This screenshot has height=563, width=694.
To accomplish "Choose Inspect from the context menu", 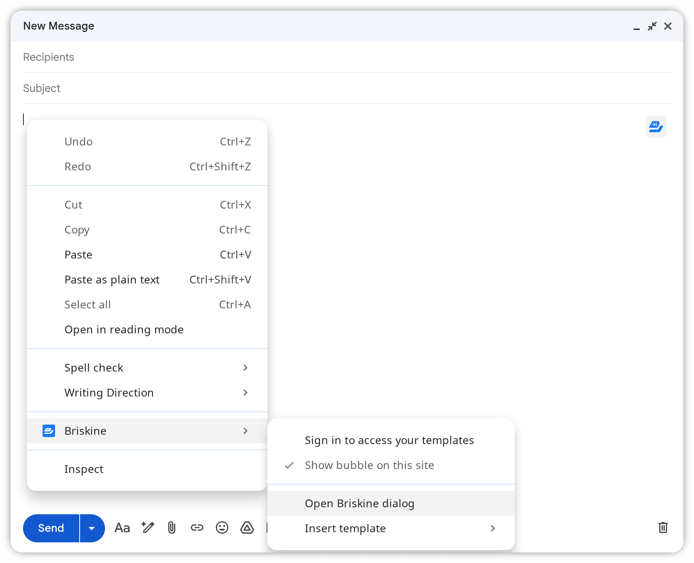I will (x=84, y=469).
